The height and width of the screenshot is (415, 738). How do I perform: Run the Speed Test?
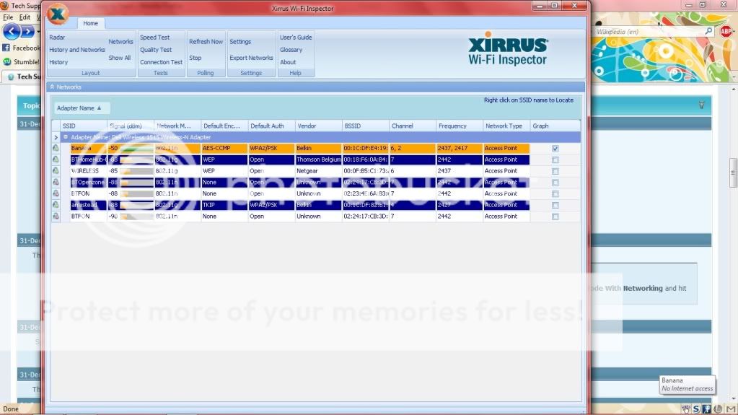coord(154,38)
